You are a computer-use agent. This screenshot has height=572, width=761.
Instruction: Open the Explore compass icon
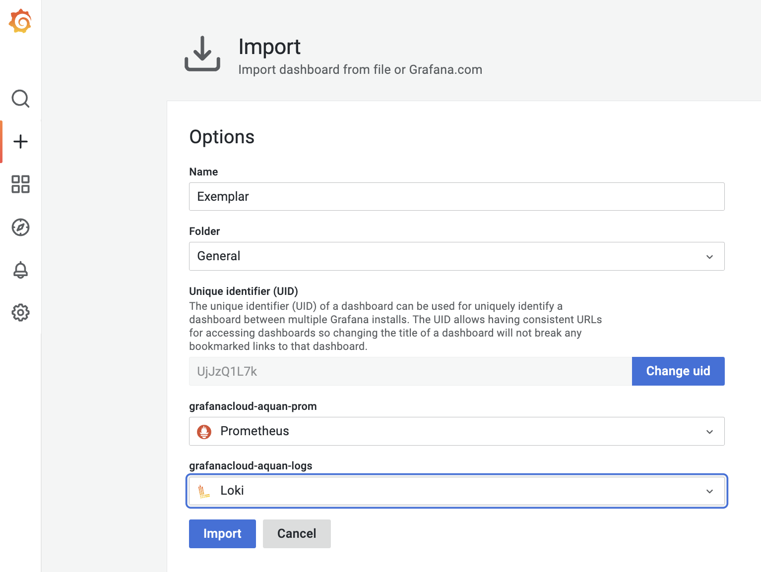pos(20,228)
